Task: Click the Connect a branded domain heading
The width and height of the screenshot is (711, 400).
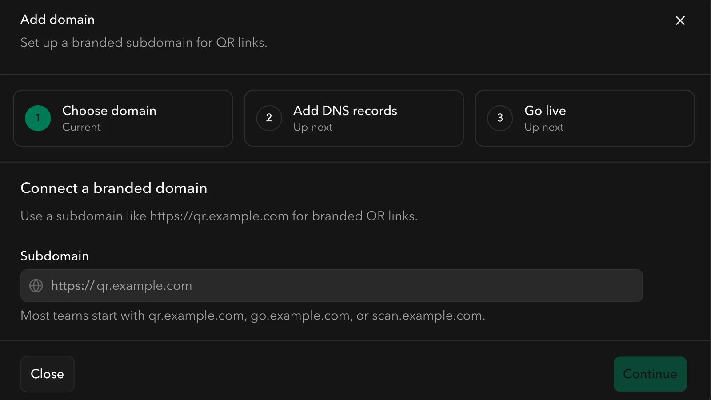Action: [x=114, y=188]
